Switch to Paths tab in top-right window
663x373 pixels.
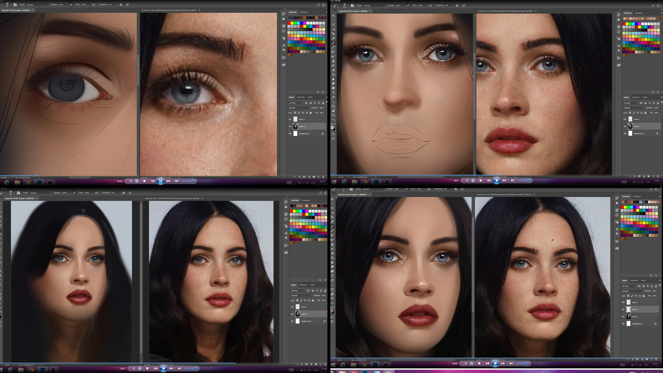coord(645,97)
